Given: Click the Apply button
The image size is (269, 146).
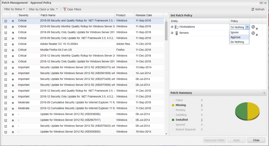Looking at the screenshot, I should [x=236, y=140].
